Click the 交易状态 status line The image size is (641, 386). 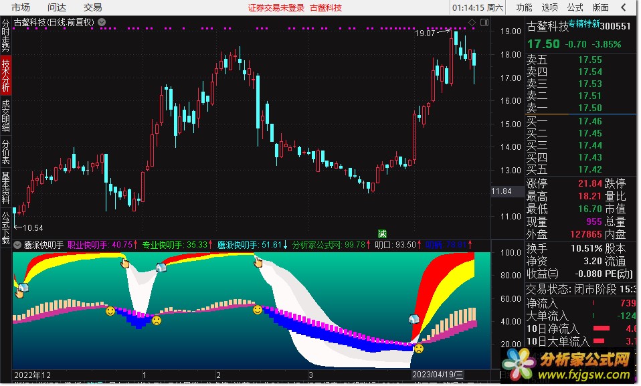pyautogui.click(x=581, y=289)
